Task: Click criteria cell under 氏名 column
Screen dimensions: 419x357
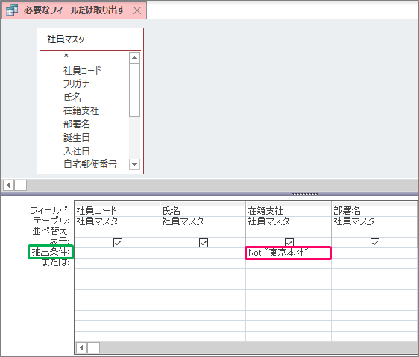Action: click(203, 253)
